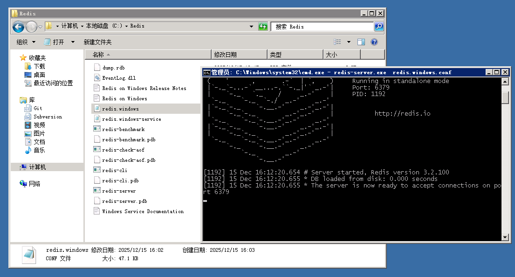Click the cmd scrollbar thumb
The image size is (515, 277).
point(505,97)
